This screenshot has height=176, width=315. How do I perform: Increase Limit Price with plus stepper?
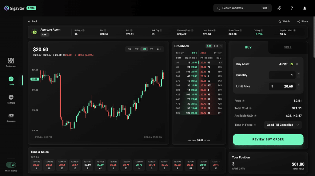299,85
